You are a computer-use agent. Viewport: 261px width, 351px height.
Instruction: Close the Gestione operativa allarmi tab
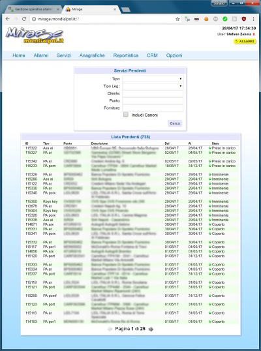[x=58, y=9]
